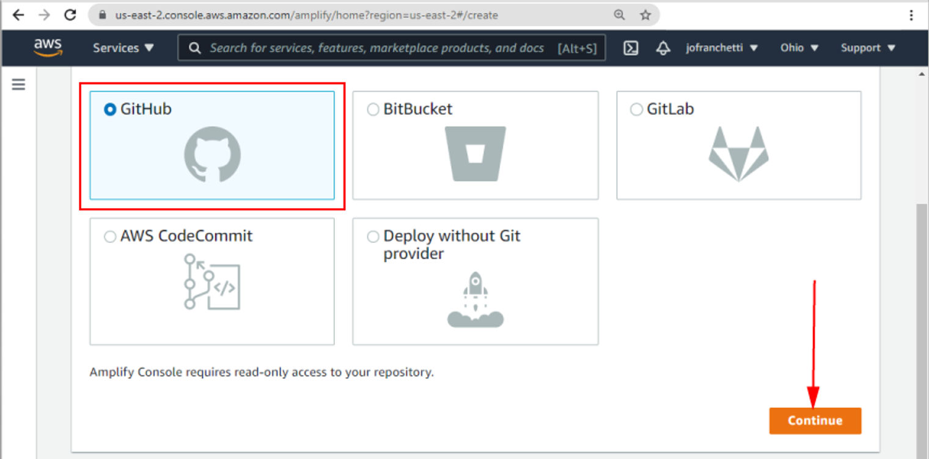The image size is (929, 459).
Task: Open the notifications bell
Action: coord(663,48)
